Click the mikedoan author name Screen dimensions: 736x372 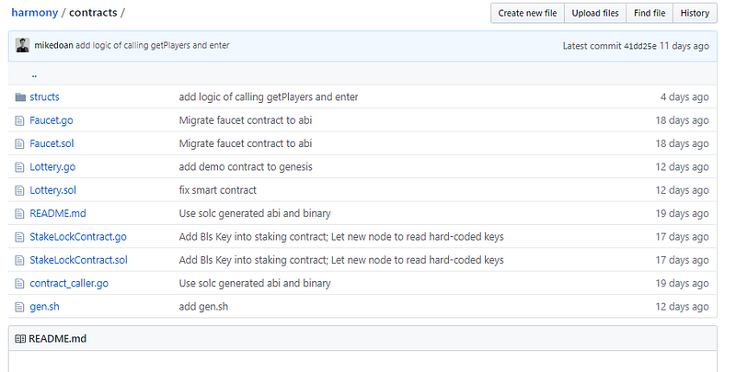click(x=53, y=45)
